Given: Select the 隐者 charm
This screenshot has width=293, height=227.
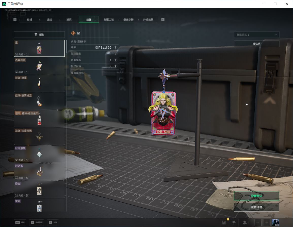Looking at the screenshot, I should click(39, 190).
